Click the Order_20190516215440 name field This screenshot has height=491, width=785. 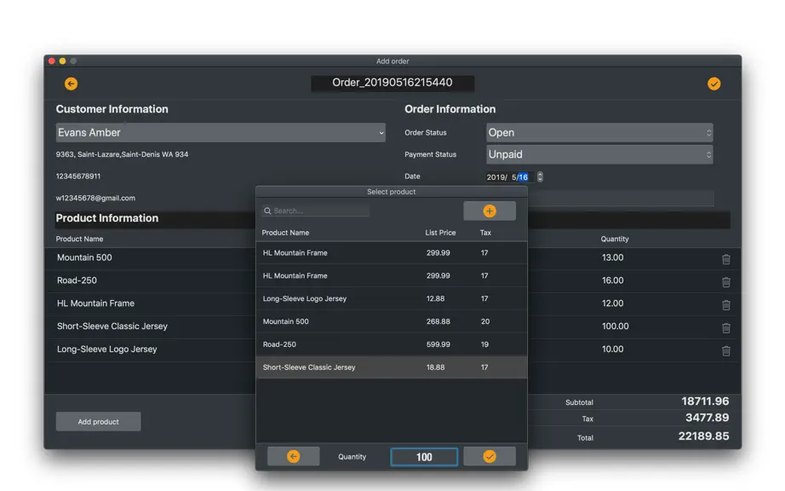coord(392,84)
